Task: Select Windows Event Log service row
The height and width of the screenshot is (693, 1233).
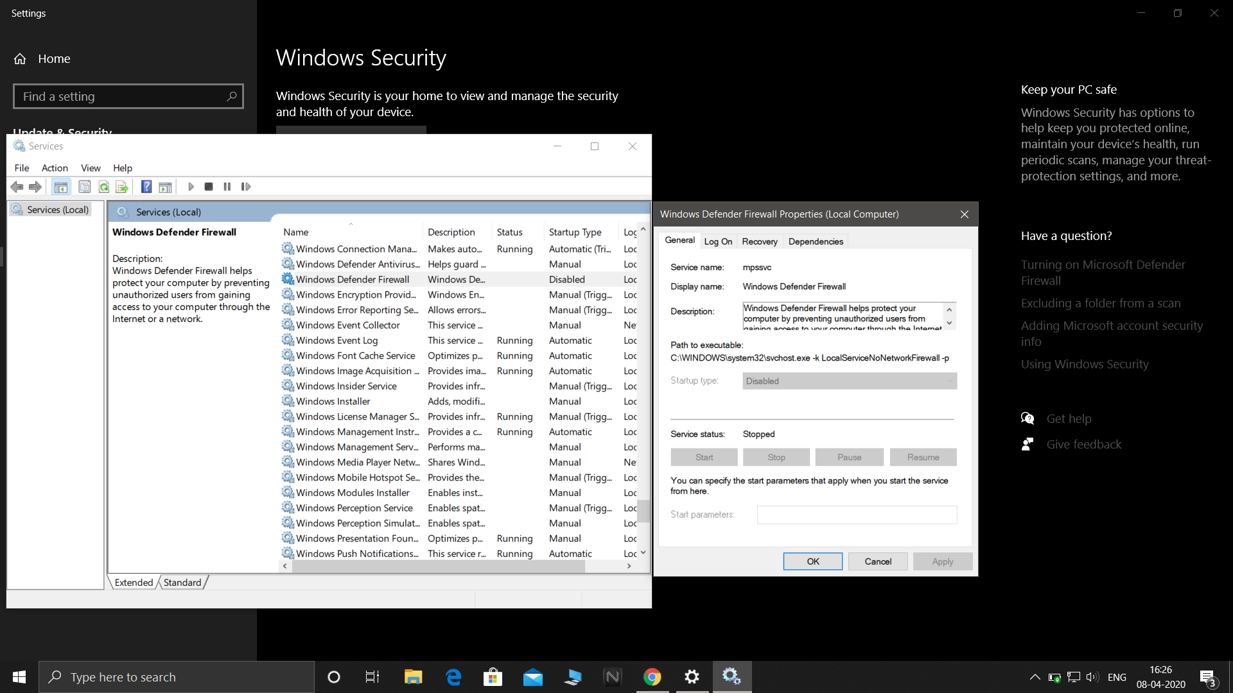Action: point(459,341)
